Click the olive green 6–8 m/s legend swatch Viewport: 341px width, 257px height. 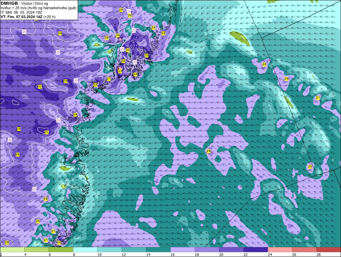[61, 249]
